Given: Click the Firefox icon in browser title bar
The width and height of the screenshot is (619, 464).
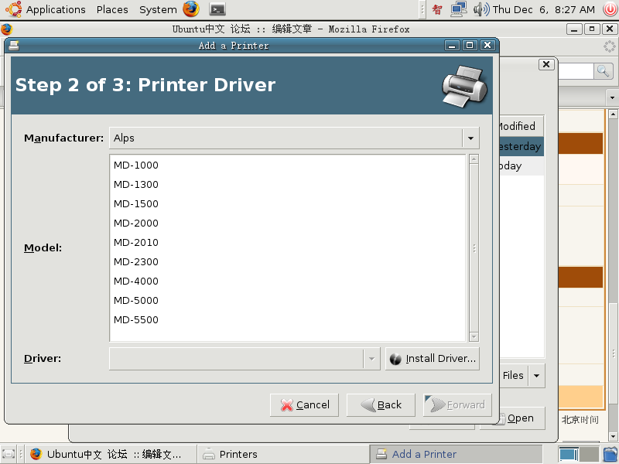Looking at the screenshot, I should click(6, 29).
